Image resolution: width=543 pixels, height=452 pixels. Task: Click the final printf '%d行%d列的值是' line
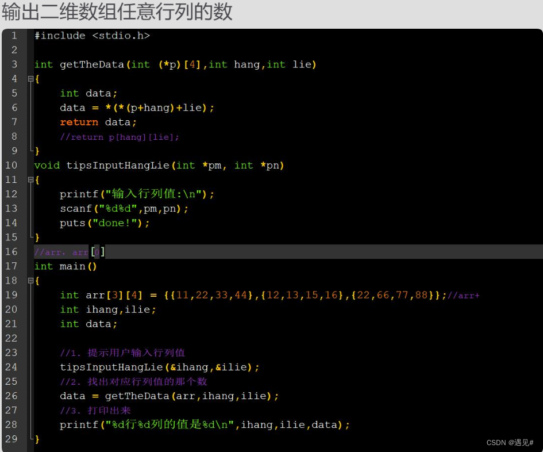205,425
